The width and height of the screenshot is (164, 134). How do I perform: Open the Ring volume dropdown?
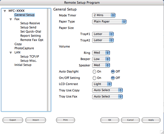coord(101,53)
